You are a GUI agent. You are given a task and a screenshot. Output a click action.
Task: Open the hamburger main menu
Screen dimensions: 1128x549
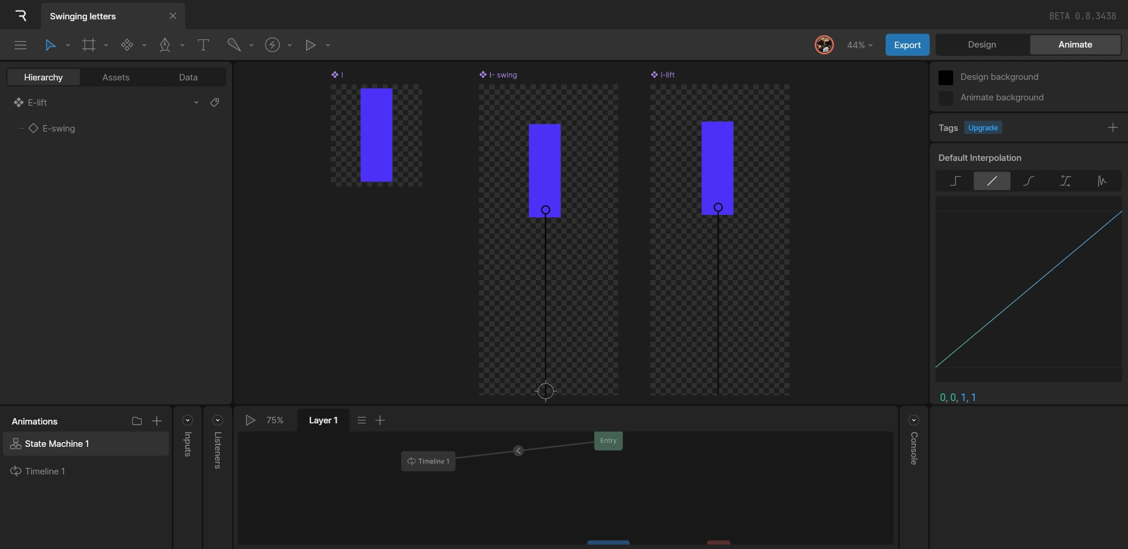21,45
